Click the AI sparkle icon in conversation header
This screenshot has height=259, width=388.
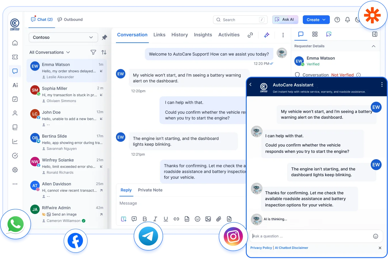[x=267, y=35]
